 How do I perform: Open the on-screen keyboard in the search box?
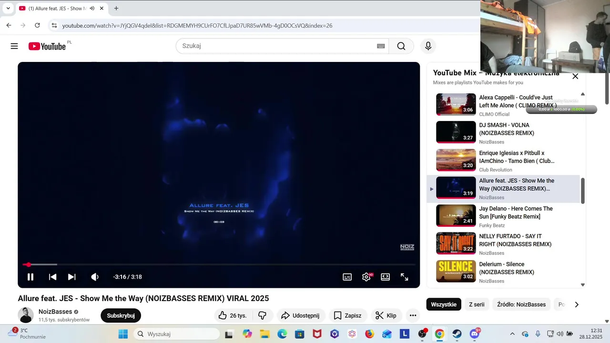click(x=381, y=46)
